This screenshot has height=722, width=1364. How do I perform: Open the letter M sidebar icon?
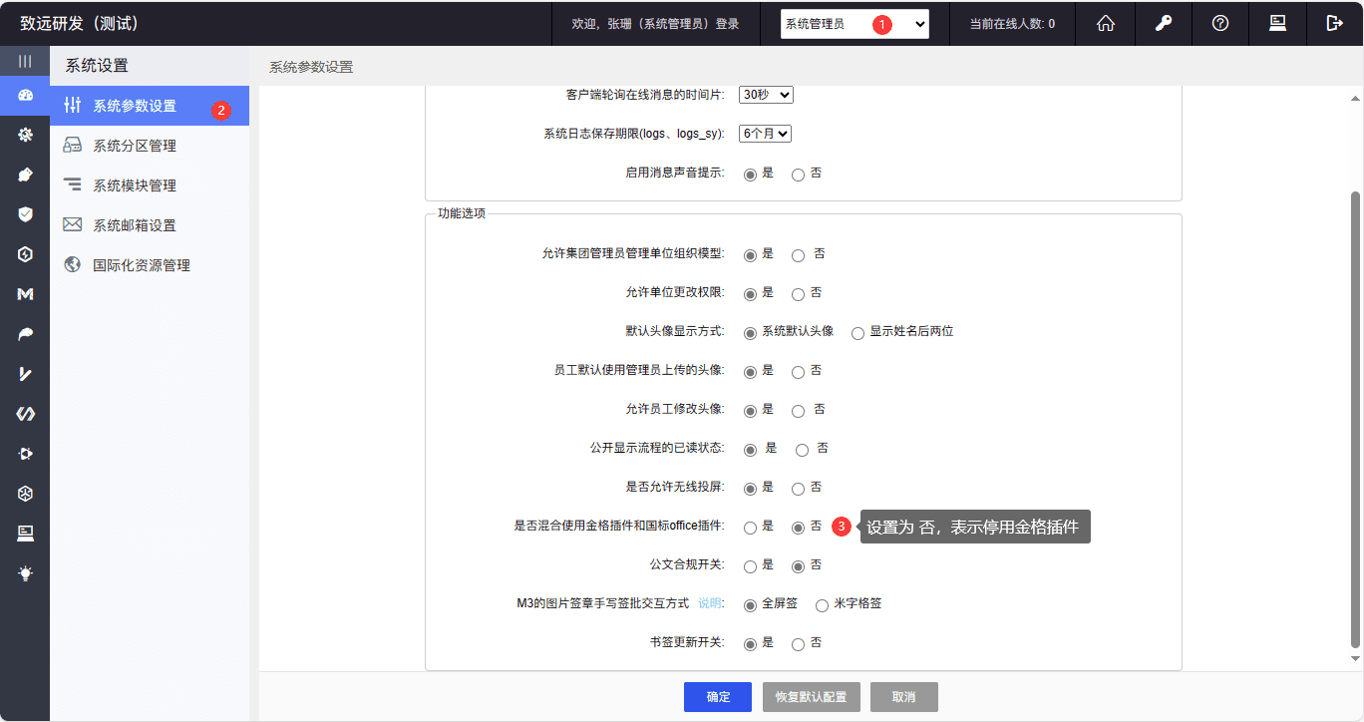25,294
